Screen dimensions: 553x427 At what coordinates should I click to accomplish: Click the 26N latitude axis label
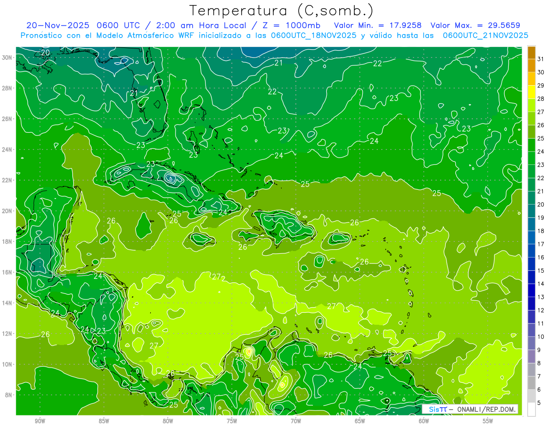click(7, 119)
